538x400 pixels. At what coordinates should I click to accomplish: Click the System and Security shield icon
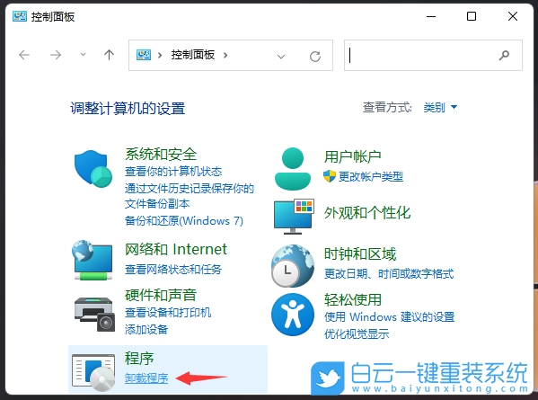click(93, 169)
